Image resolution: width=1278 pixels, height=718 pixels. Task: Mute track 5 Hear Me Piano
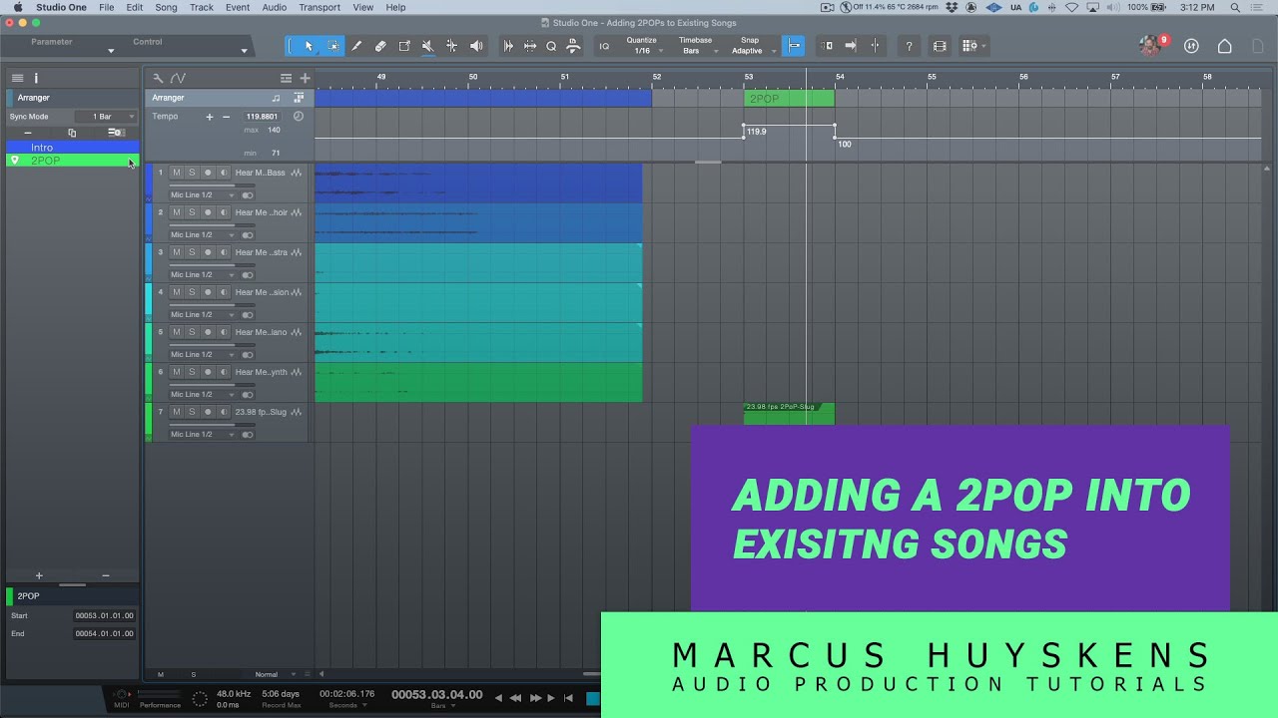pos(177,332)
